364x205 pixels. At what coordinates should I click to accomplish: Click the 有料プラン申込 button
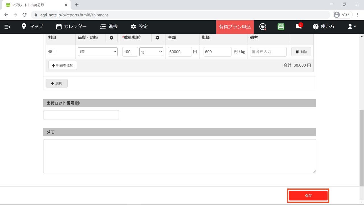coord(235,27)
